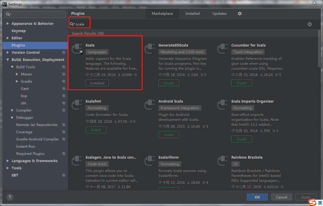Switch to the Marketplace tab
The height and width of the screenshot is (206, 323).
162,14
